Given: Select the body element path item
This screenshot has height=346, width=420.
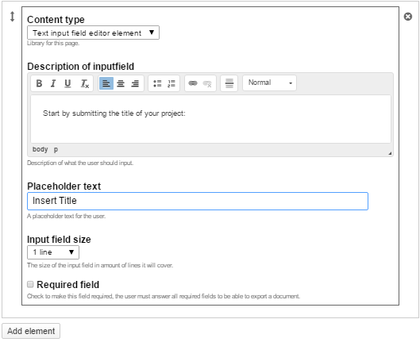Looking at the screenshot, I should tap(40, 149).
